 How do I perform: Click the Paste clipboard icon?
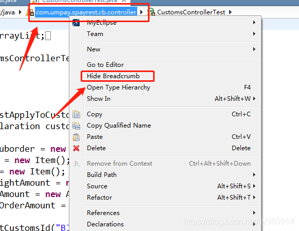coord(76,137)
